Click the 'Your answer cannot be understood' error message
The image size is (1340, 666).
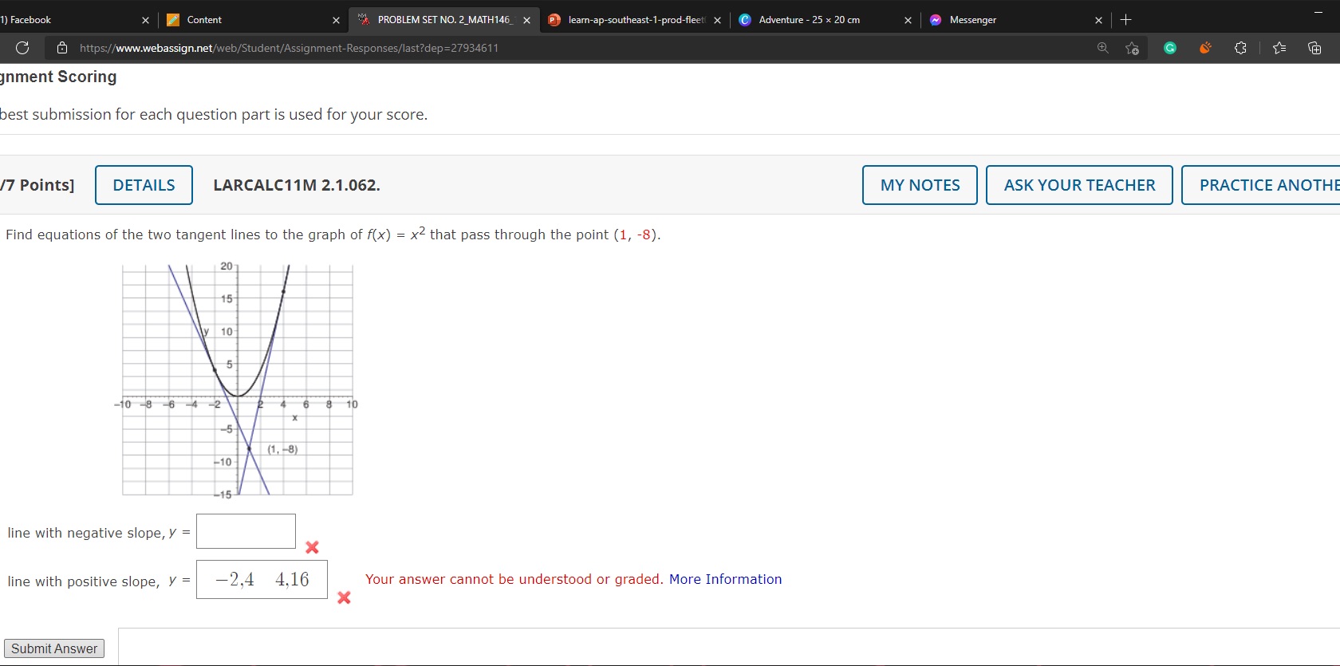pos(514,579)
